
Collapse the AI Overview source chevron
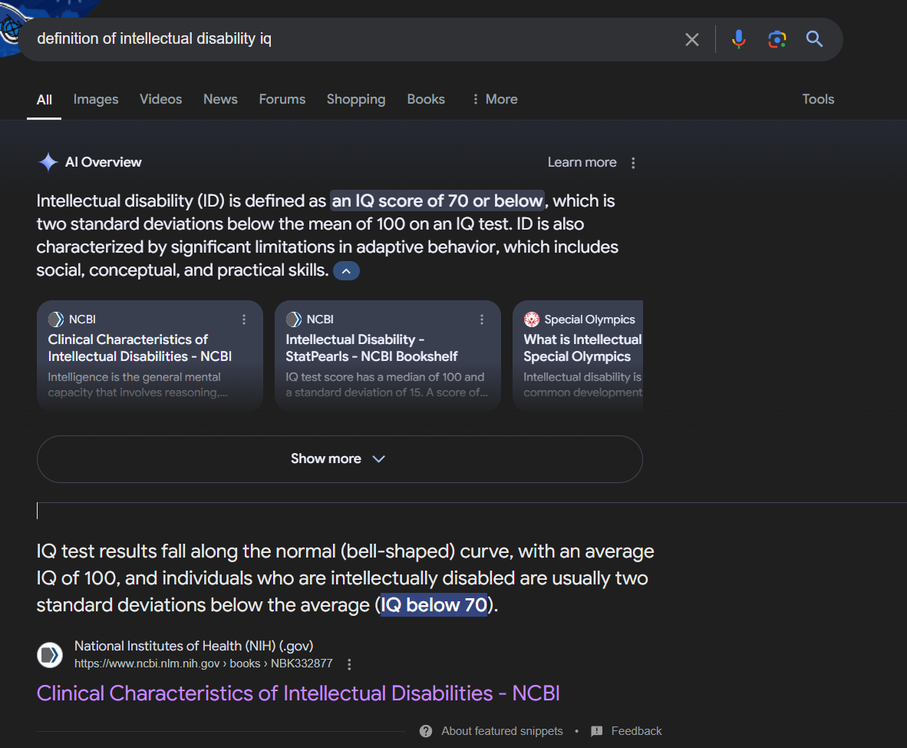point(346,271)
